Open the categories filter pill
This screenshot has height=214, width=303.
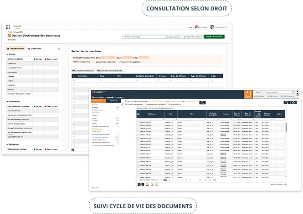[108, 58]
